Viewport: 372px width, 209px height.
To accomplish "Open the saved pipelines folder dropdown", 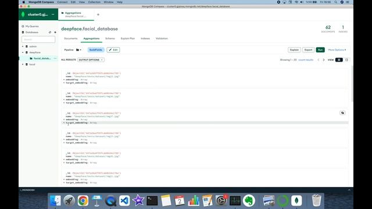I will (x=78, y=50).
